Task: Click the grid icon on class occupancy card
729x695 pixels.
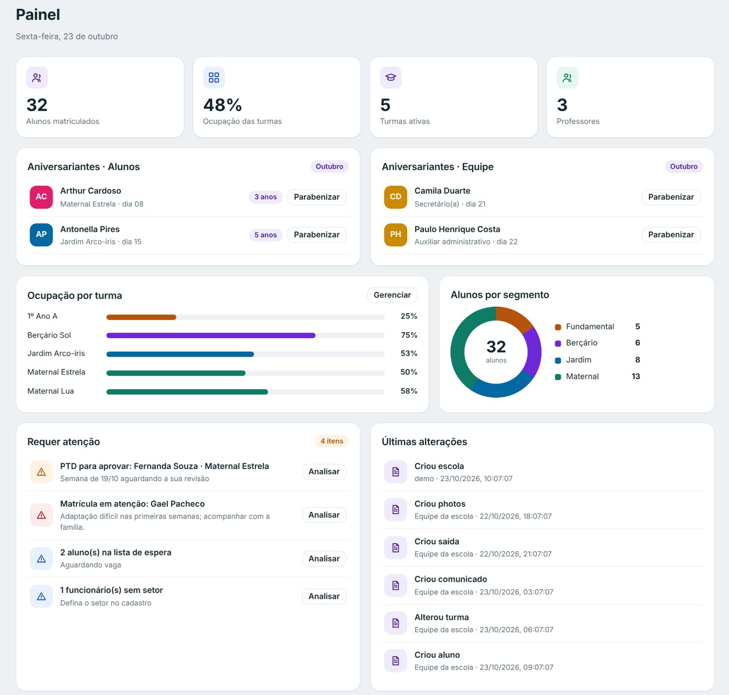Action: [214, 78]
